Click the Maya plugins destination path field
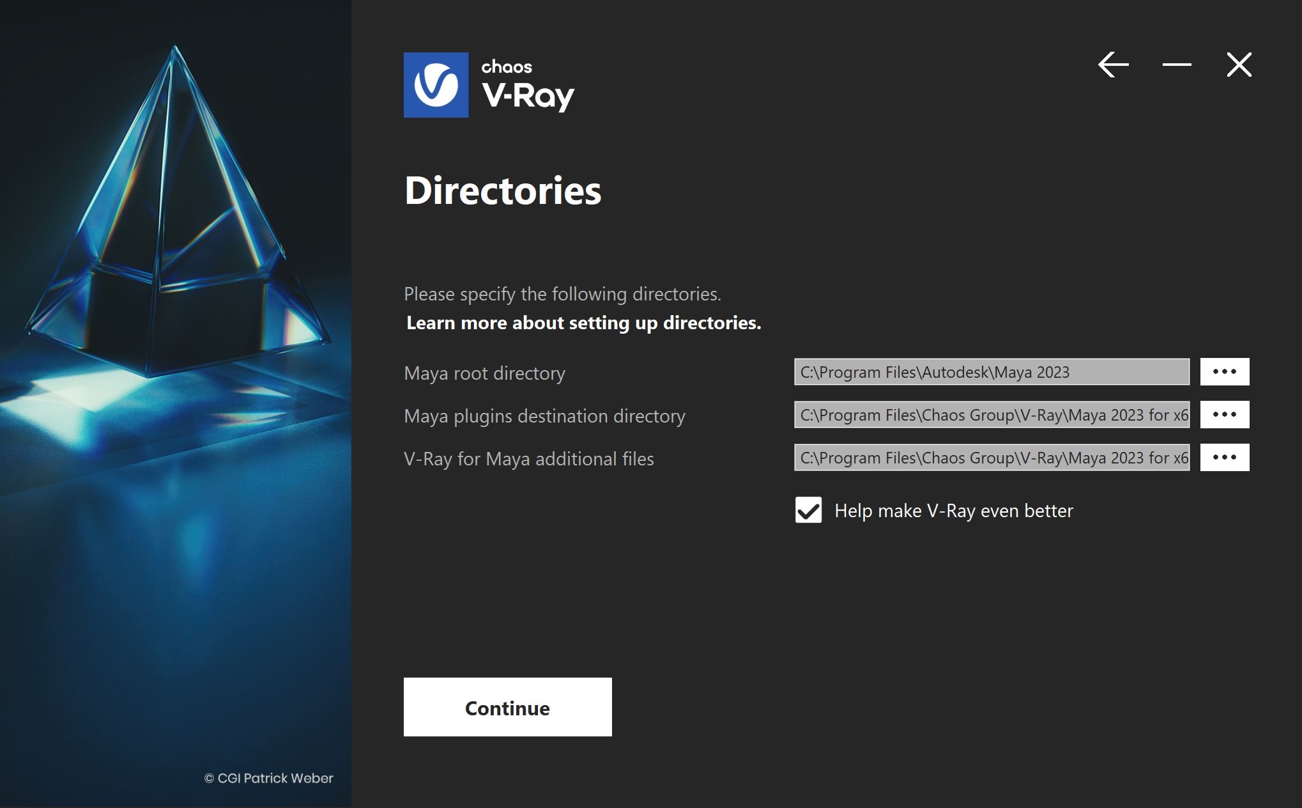1302x808 pixels. pyautogui.click(x=992, y=415)
